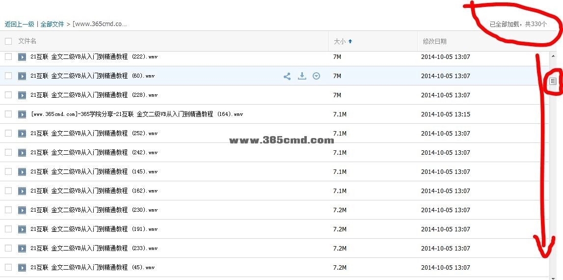Sort by 修改日期 column header
This screenshot has width=563, height=280.
click(x=434, y=42)
